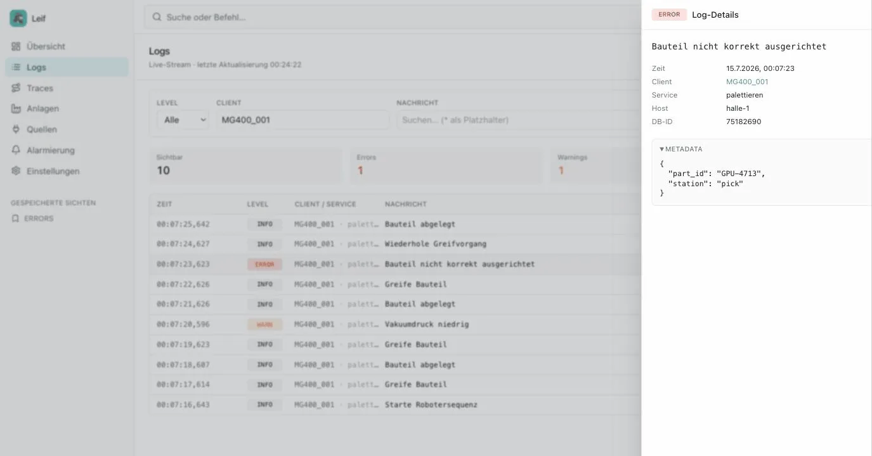Click the Service value palettieren
Screen dimensions: 872x456
click(745, 95)
